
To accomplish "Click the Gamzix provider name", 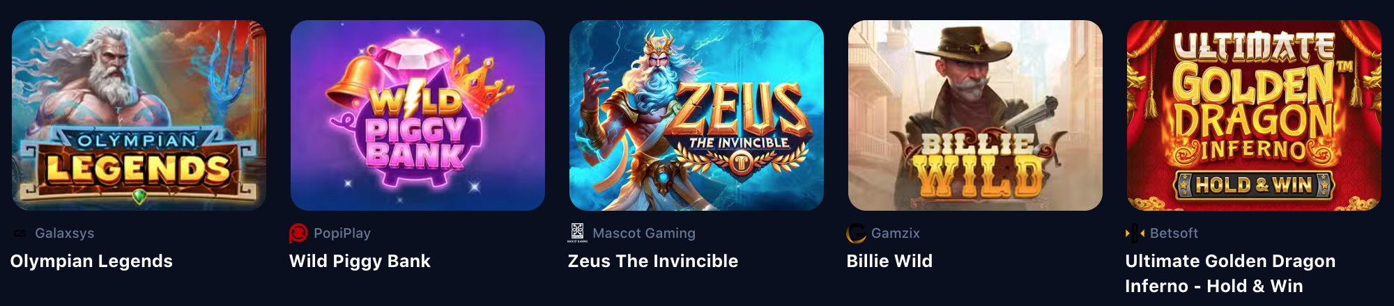I will pos(896,234).
